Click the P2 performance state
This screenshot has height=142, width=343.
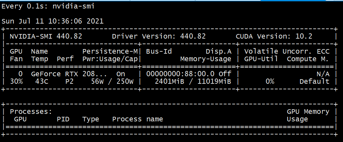tap(70, 81)
